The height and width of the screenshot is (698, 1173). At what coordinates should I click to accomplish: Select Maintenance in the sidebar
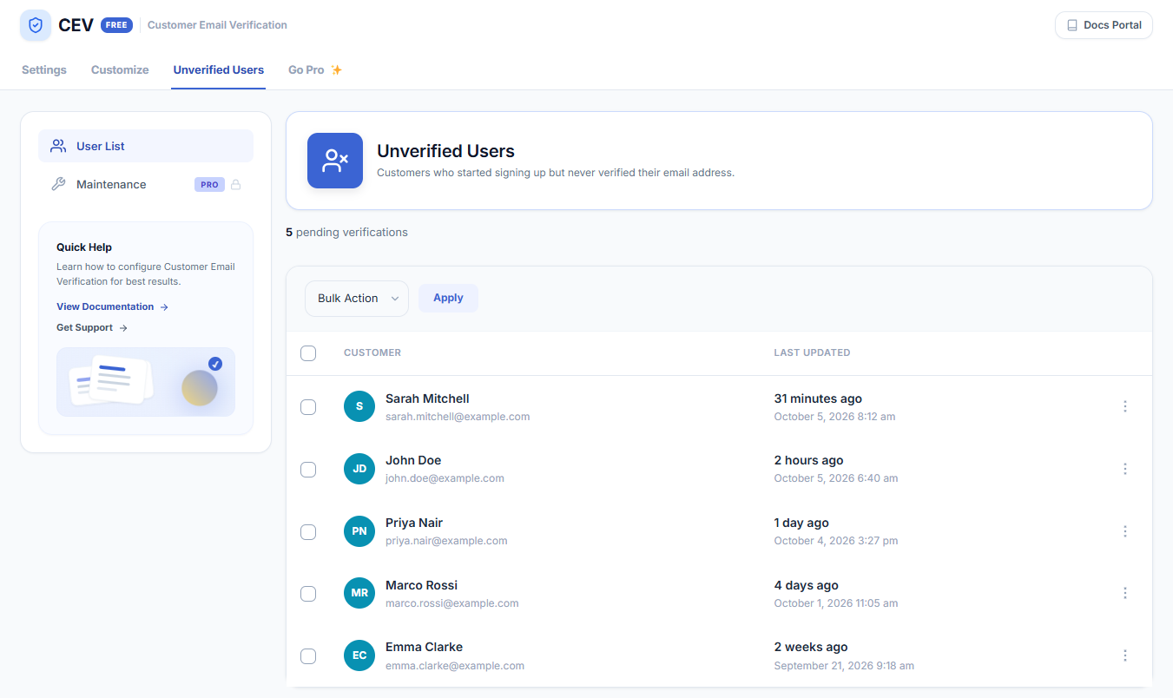146,184
